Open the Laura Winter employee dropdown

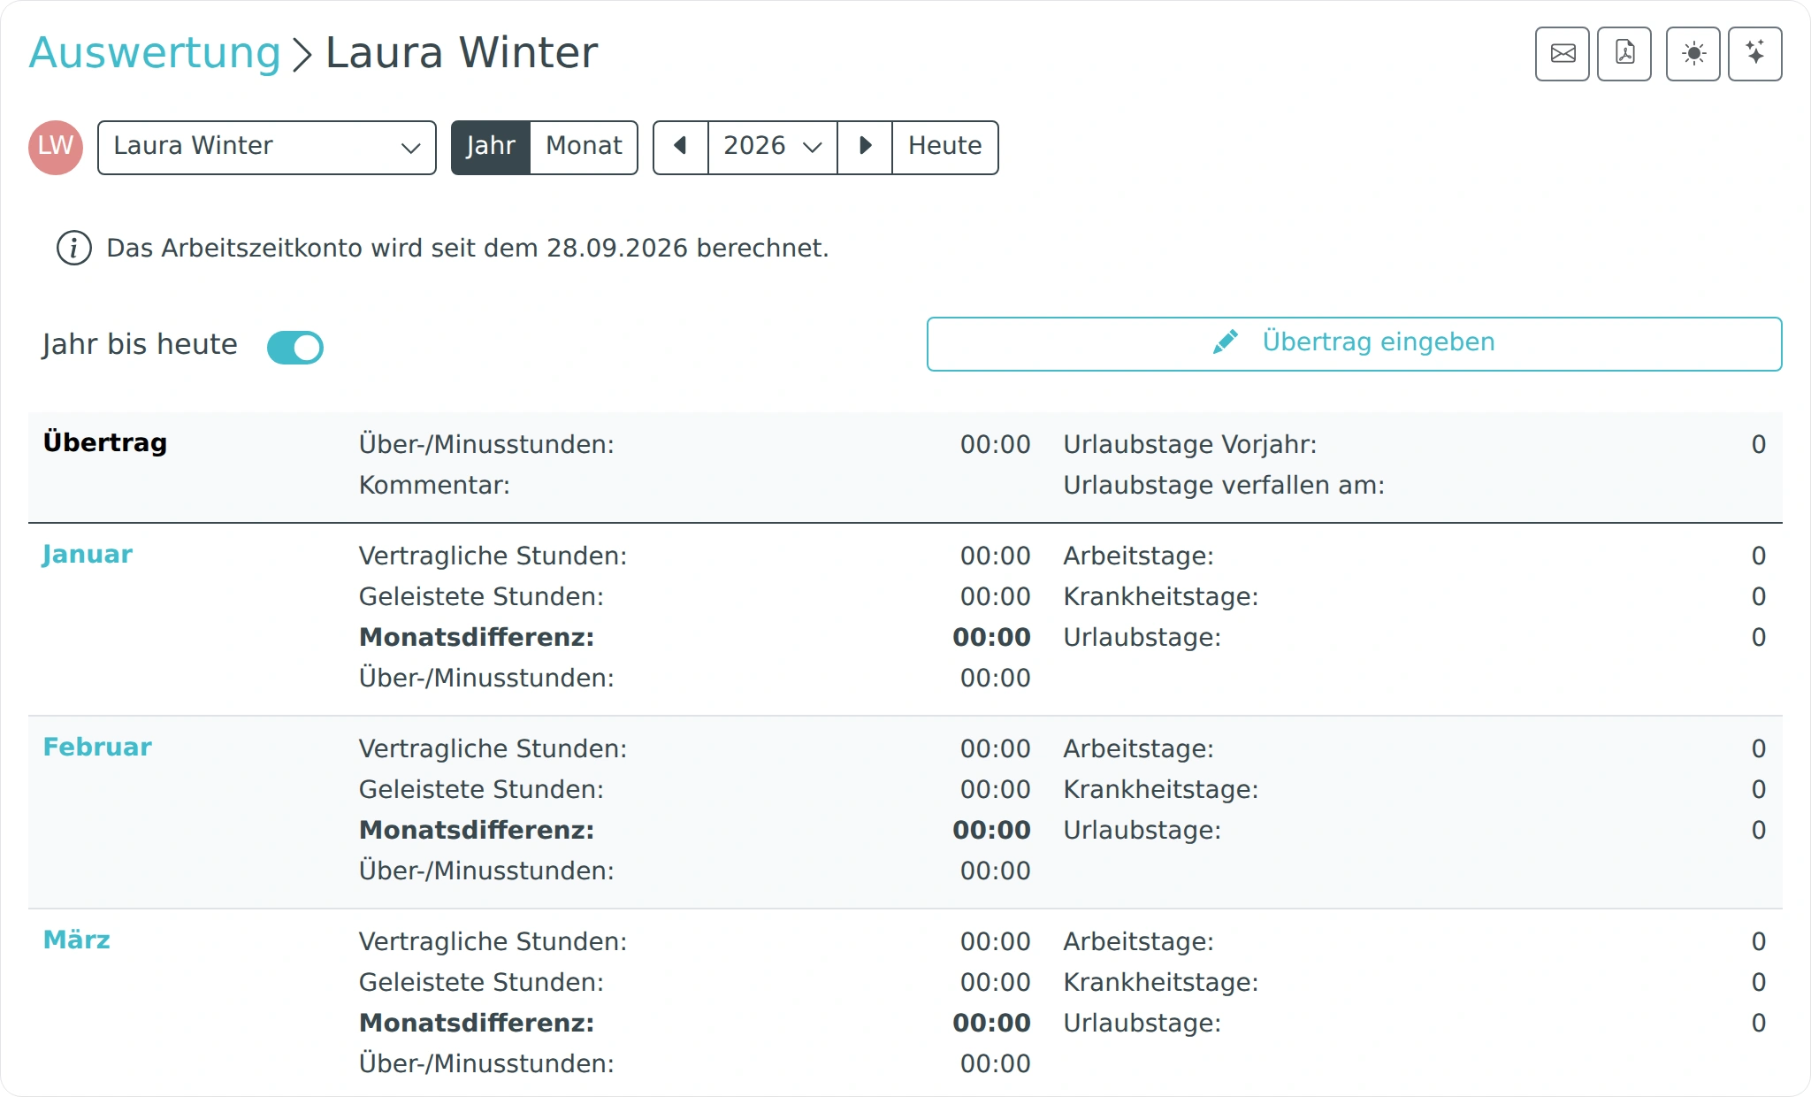[x=267, y=147]
